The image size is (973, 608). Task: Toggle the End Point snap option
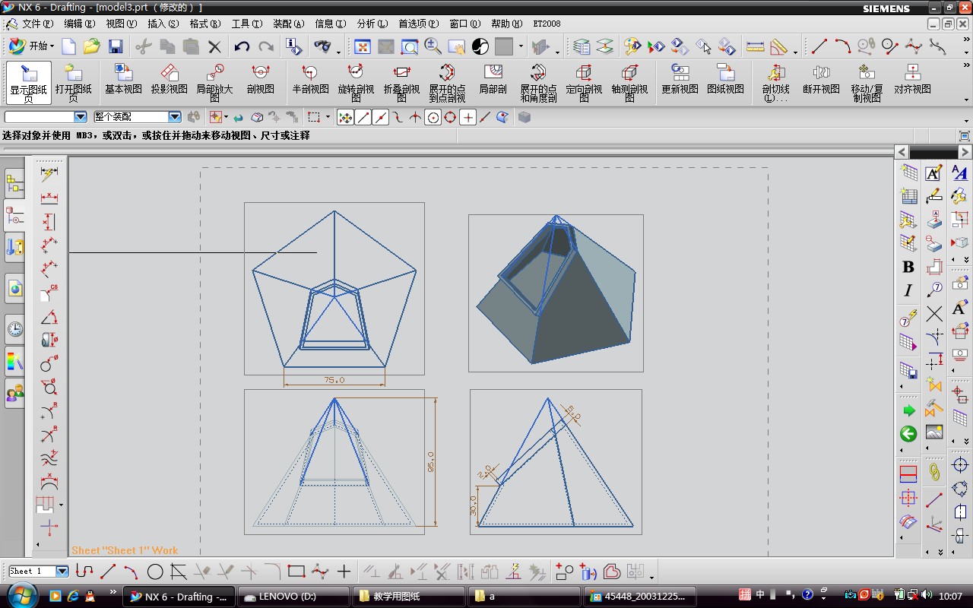coord(363,117)
